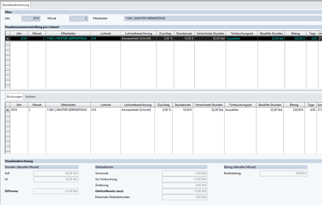Open the Stundenabrechnung window tab
This screenshot has height=205, width=322.
point(16,5)
